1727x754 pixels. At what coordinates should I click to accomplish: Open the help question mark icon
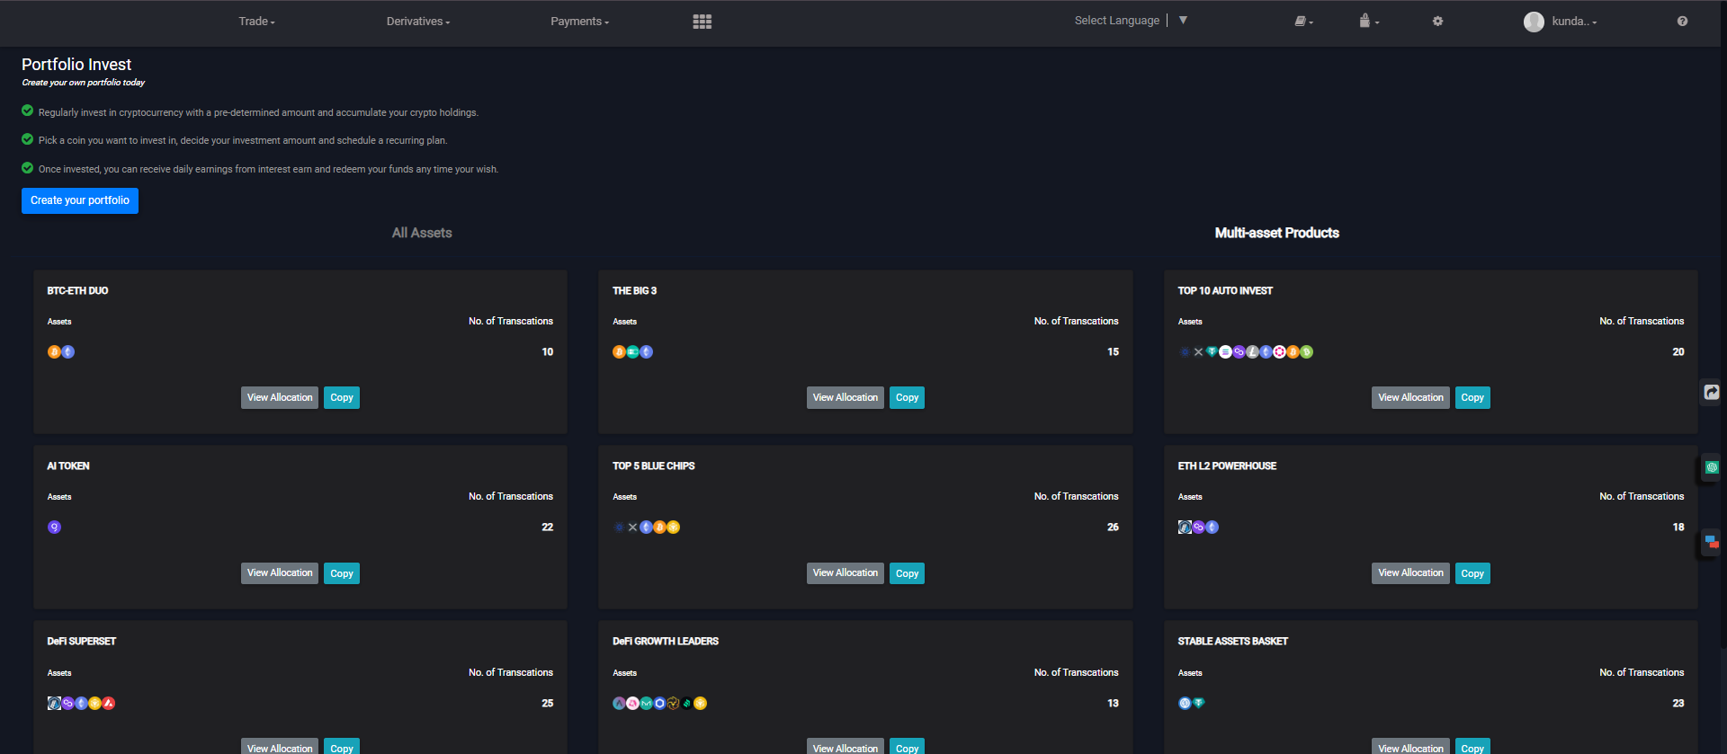coord(1682,22)
